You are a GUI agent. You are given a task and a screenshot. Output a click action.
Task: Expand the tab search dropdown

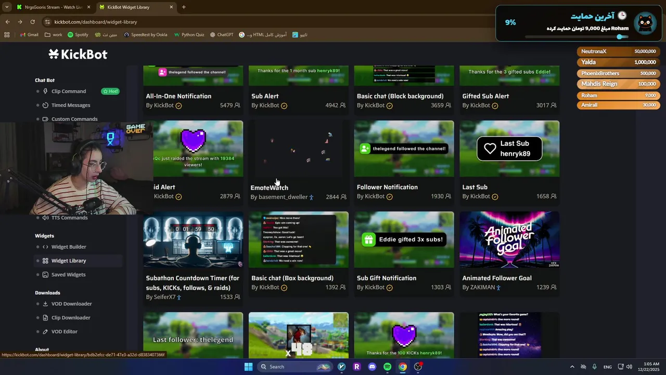tap(7, 7)
